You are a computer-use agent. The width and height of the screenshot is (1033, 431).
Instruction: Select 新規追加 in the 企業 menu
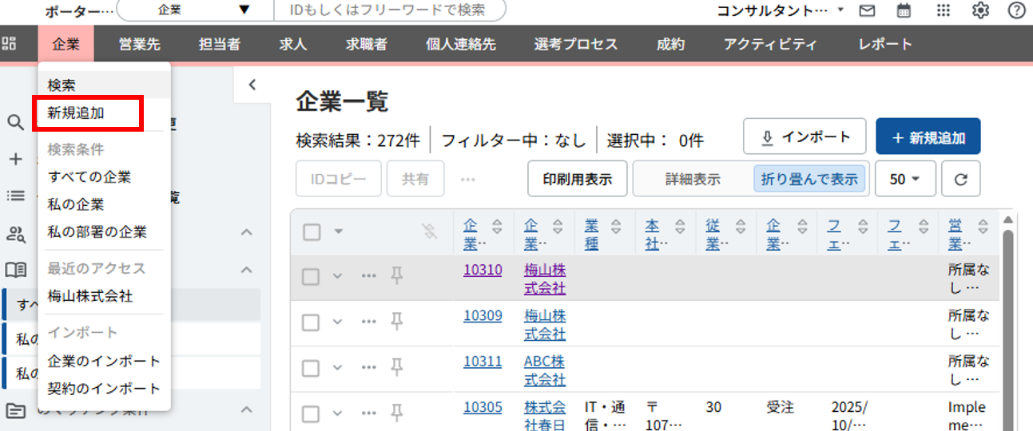pos(77,113)
